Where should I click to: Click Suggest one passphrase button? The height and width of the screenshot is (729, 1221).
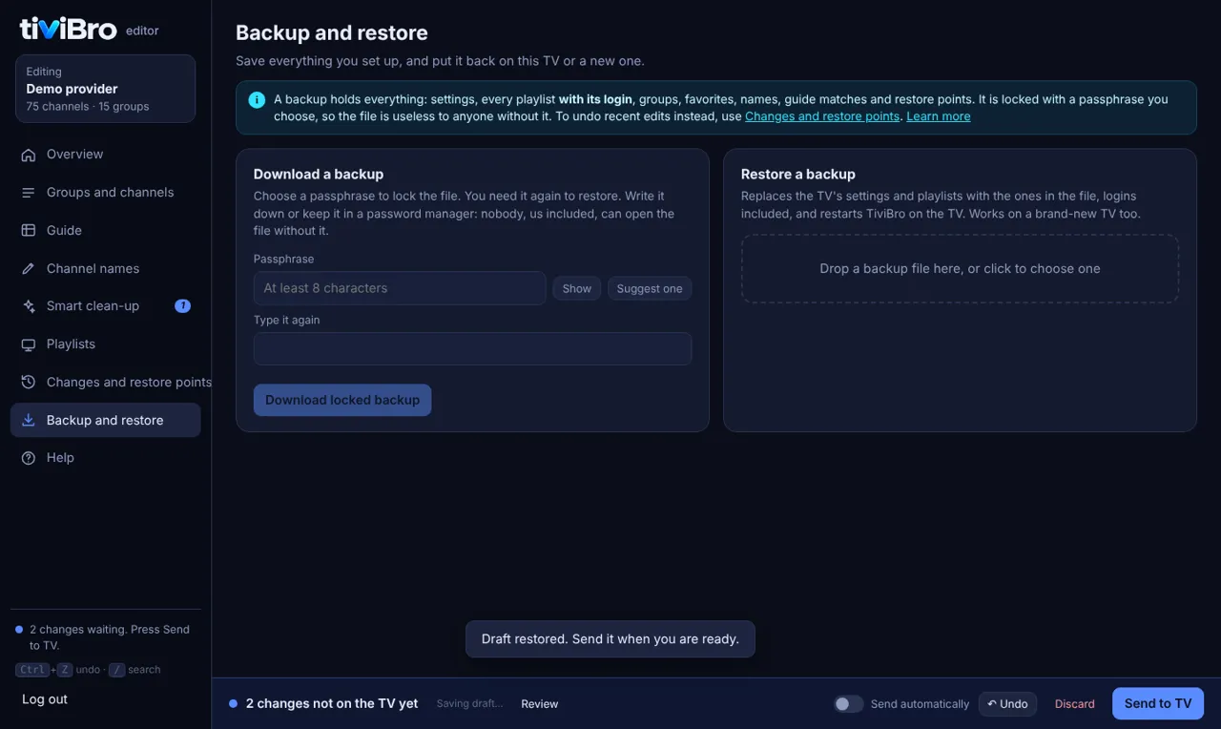coord(650,288)
